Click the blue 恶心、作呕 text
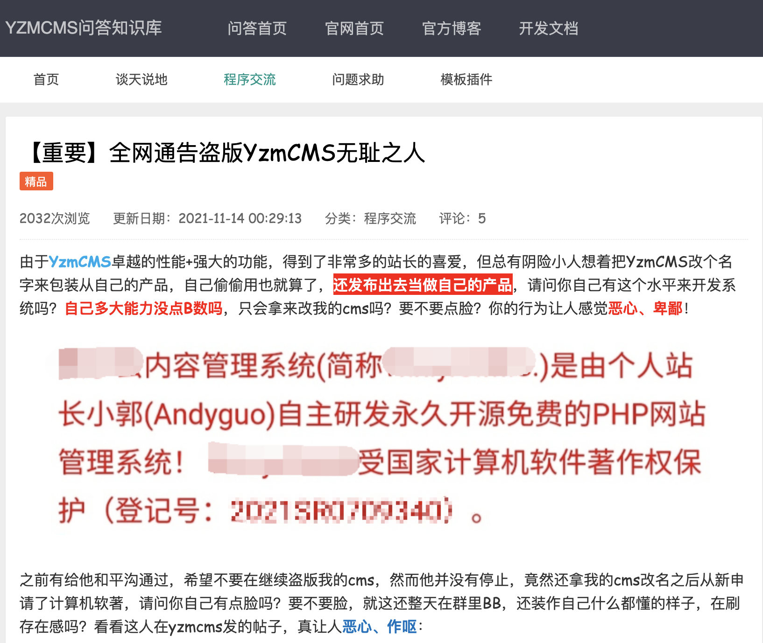 [379, 626]
